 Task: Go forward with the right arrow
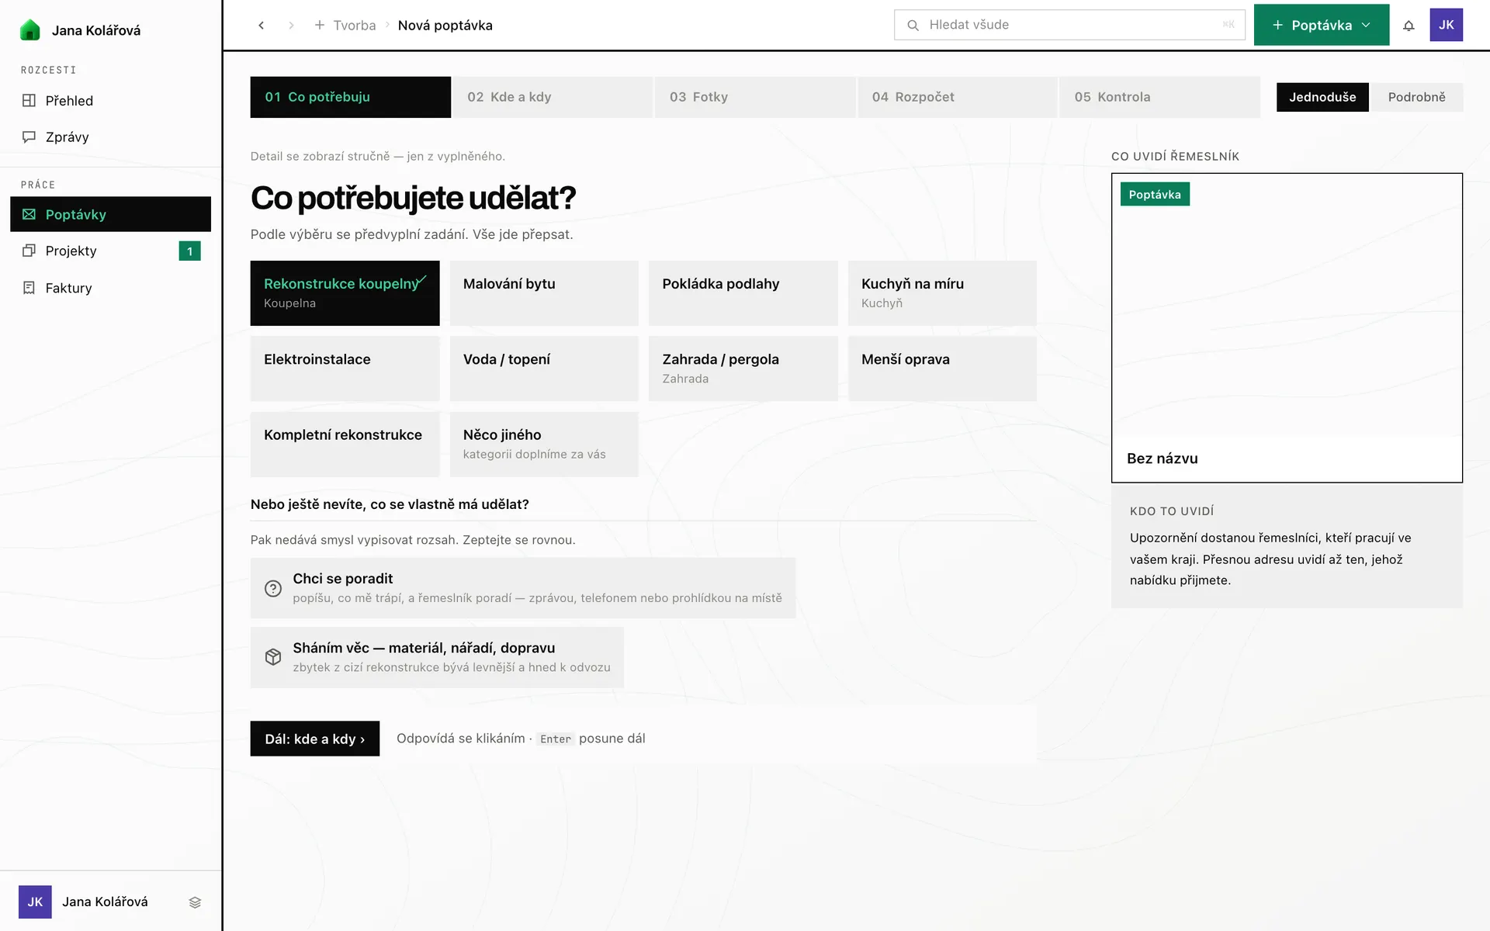pos(291,25)
